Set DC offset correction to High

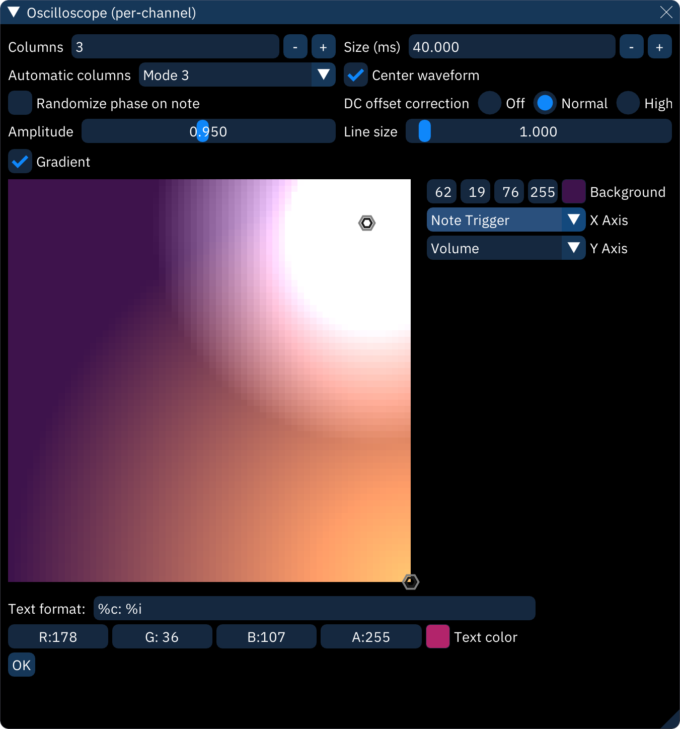point(628,103)
